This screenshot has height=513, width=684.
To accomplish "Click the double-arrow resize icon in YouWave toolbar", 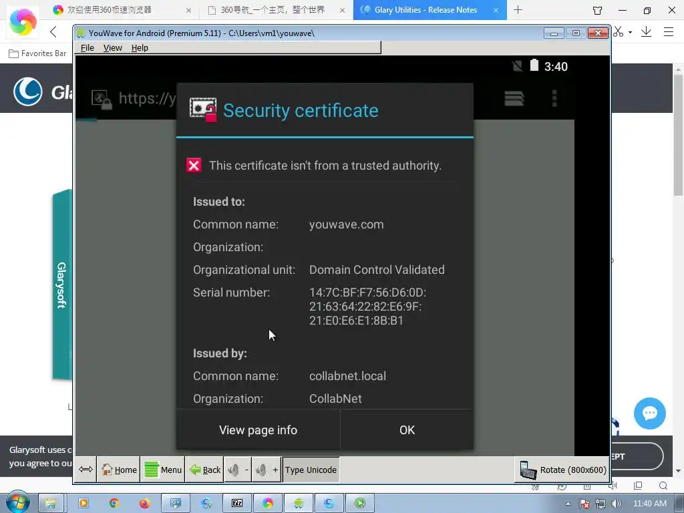I will [85, 470].
